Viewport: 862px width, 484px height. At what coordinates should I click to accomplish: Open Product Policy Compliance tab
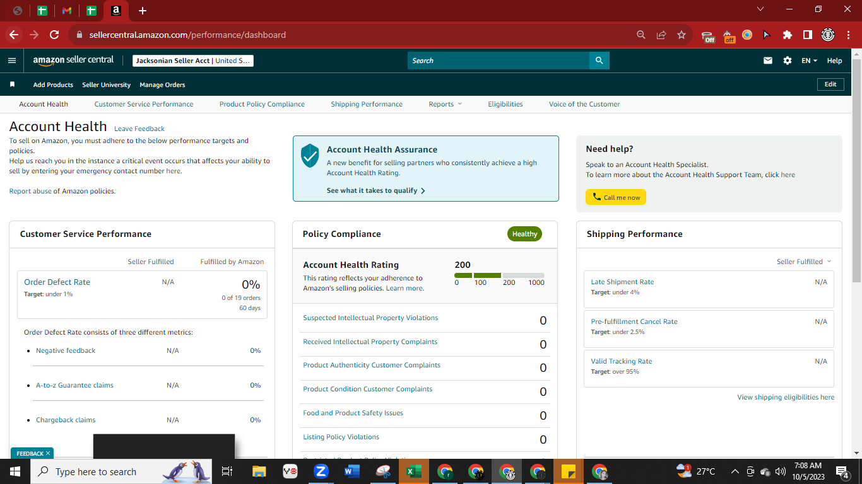coord(262,104)
